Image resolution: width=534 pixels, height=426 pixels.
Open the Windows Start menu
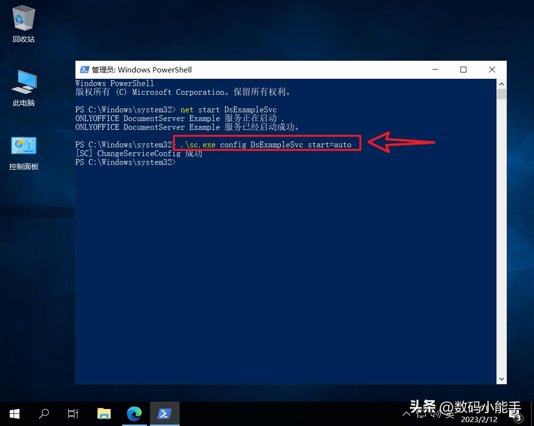click(x=14, y=414)
